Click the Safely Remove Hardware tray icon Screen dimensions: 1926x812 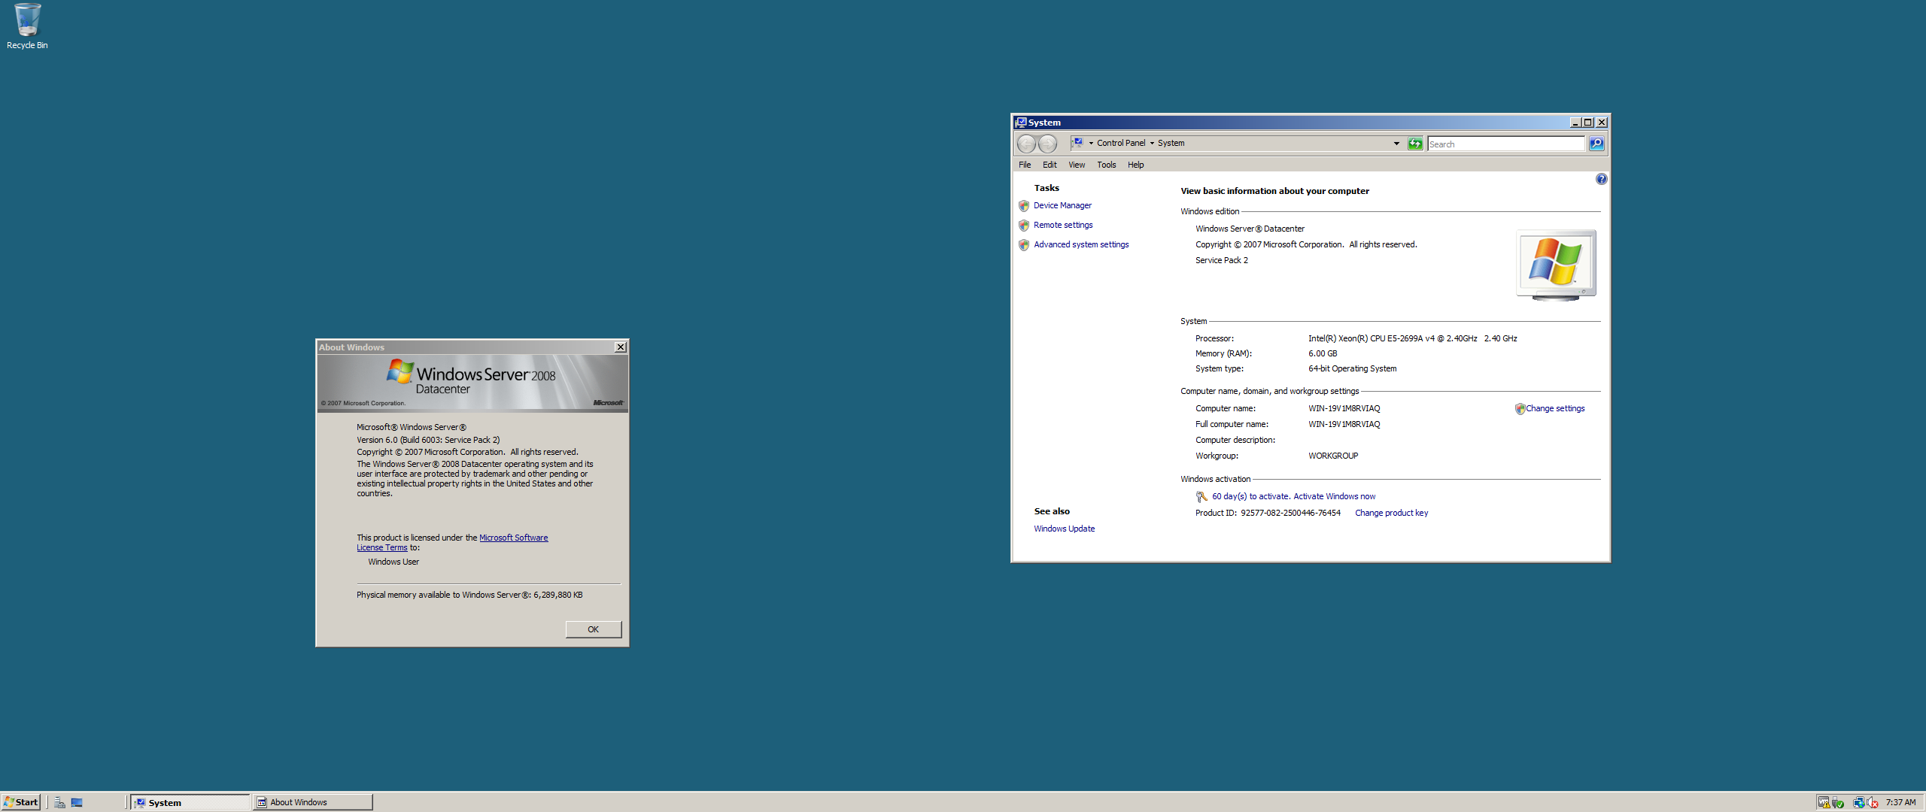pos(1838,803)
